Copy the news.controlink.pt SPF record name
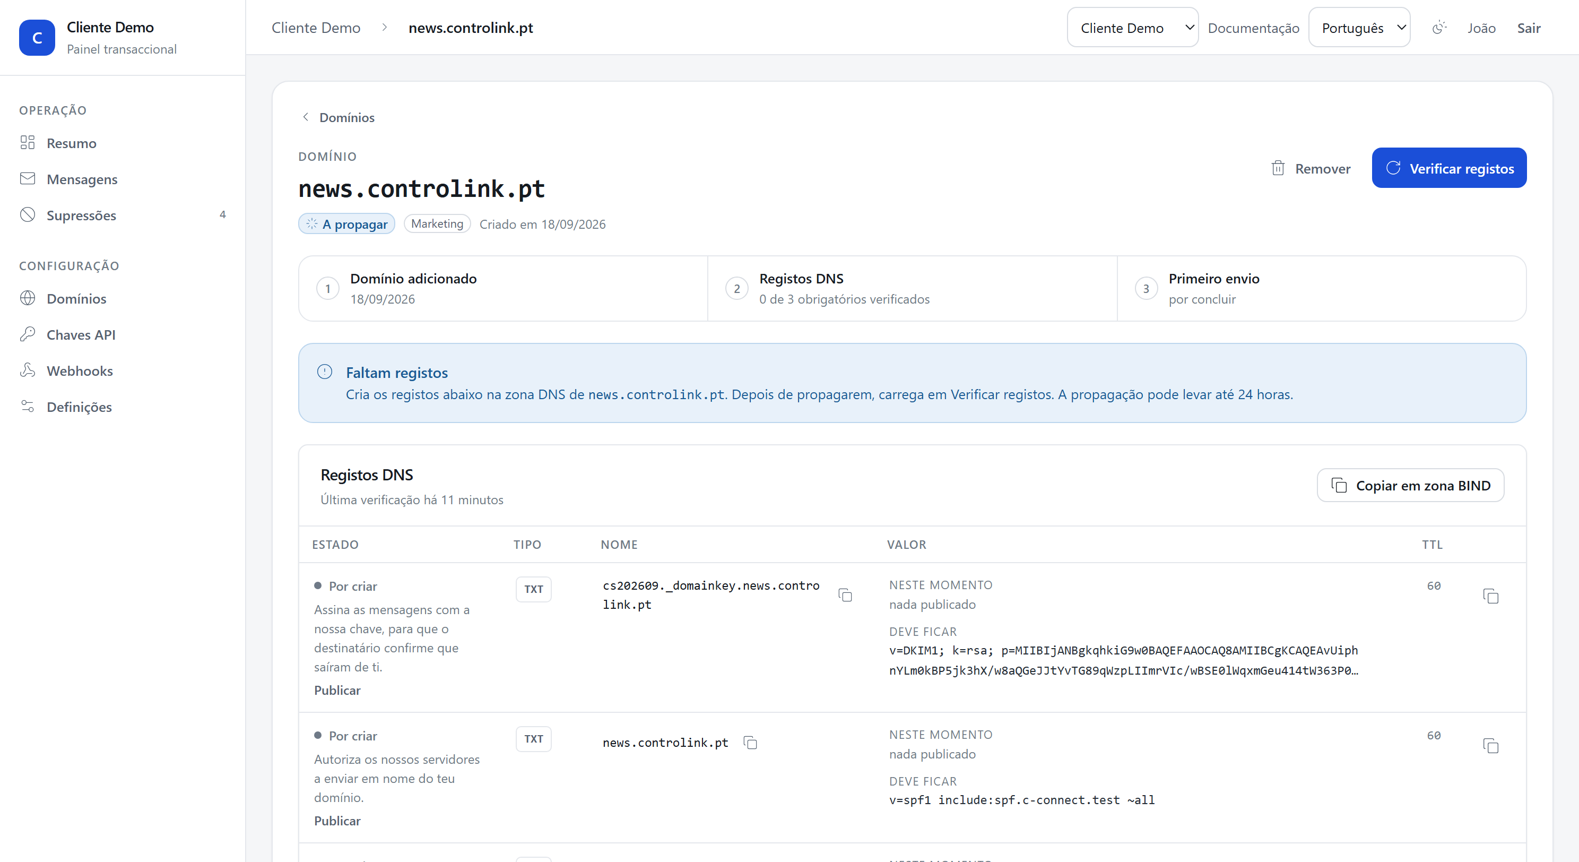This screenshot has height=862, width=1579. 750,743
